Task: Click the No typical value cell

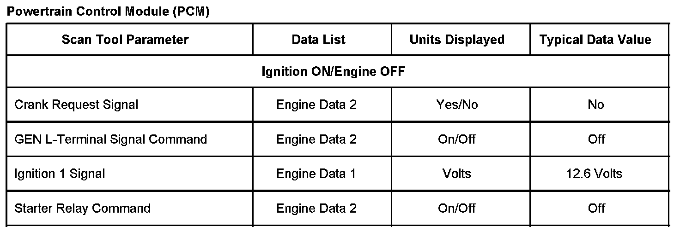Action: click(x=596, y=105)
